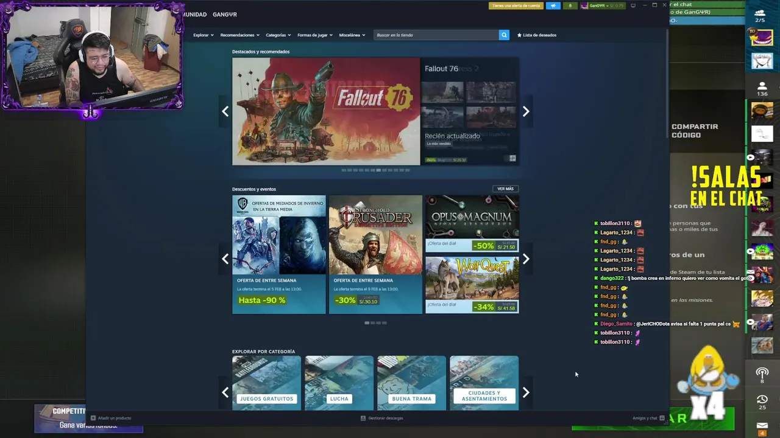Open the announcements megaphone icon

tap(553, 5)
